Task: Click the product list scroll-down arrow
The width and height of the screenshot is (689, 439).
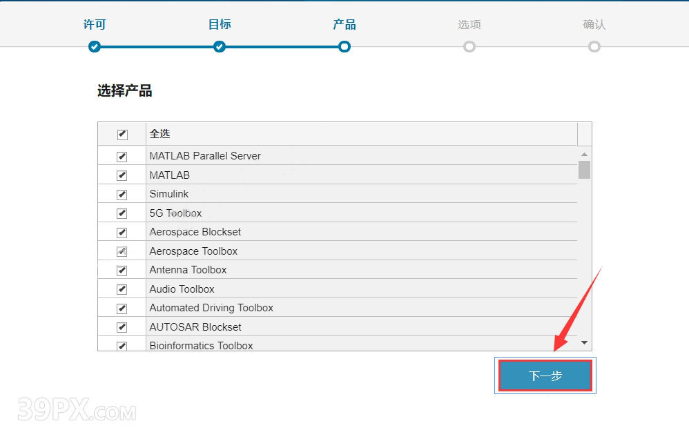Action: (x=585, y=342)
